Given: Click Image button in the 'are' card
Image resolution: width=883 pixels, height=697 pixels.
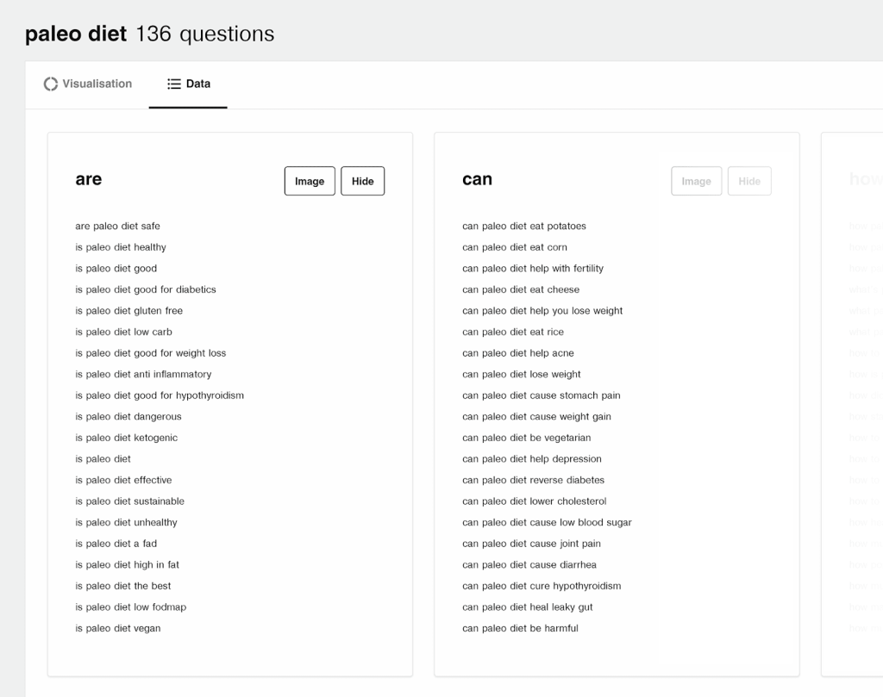Looking at the screenshot, I should click(x=310, y=181).
